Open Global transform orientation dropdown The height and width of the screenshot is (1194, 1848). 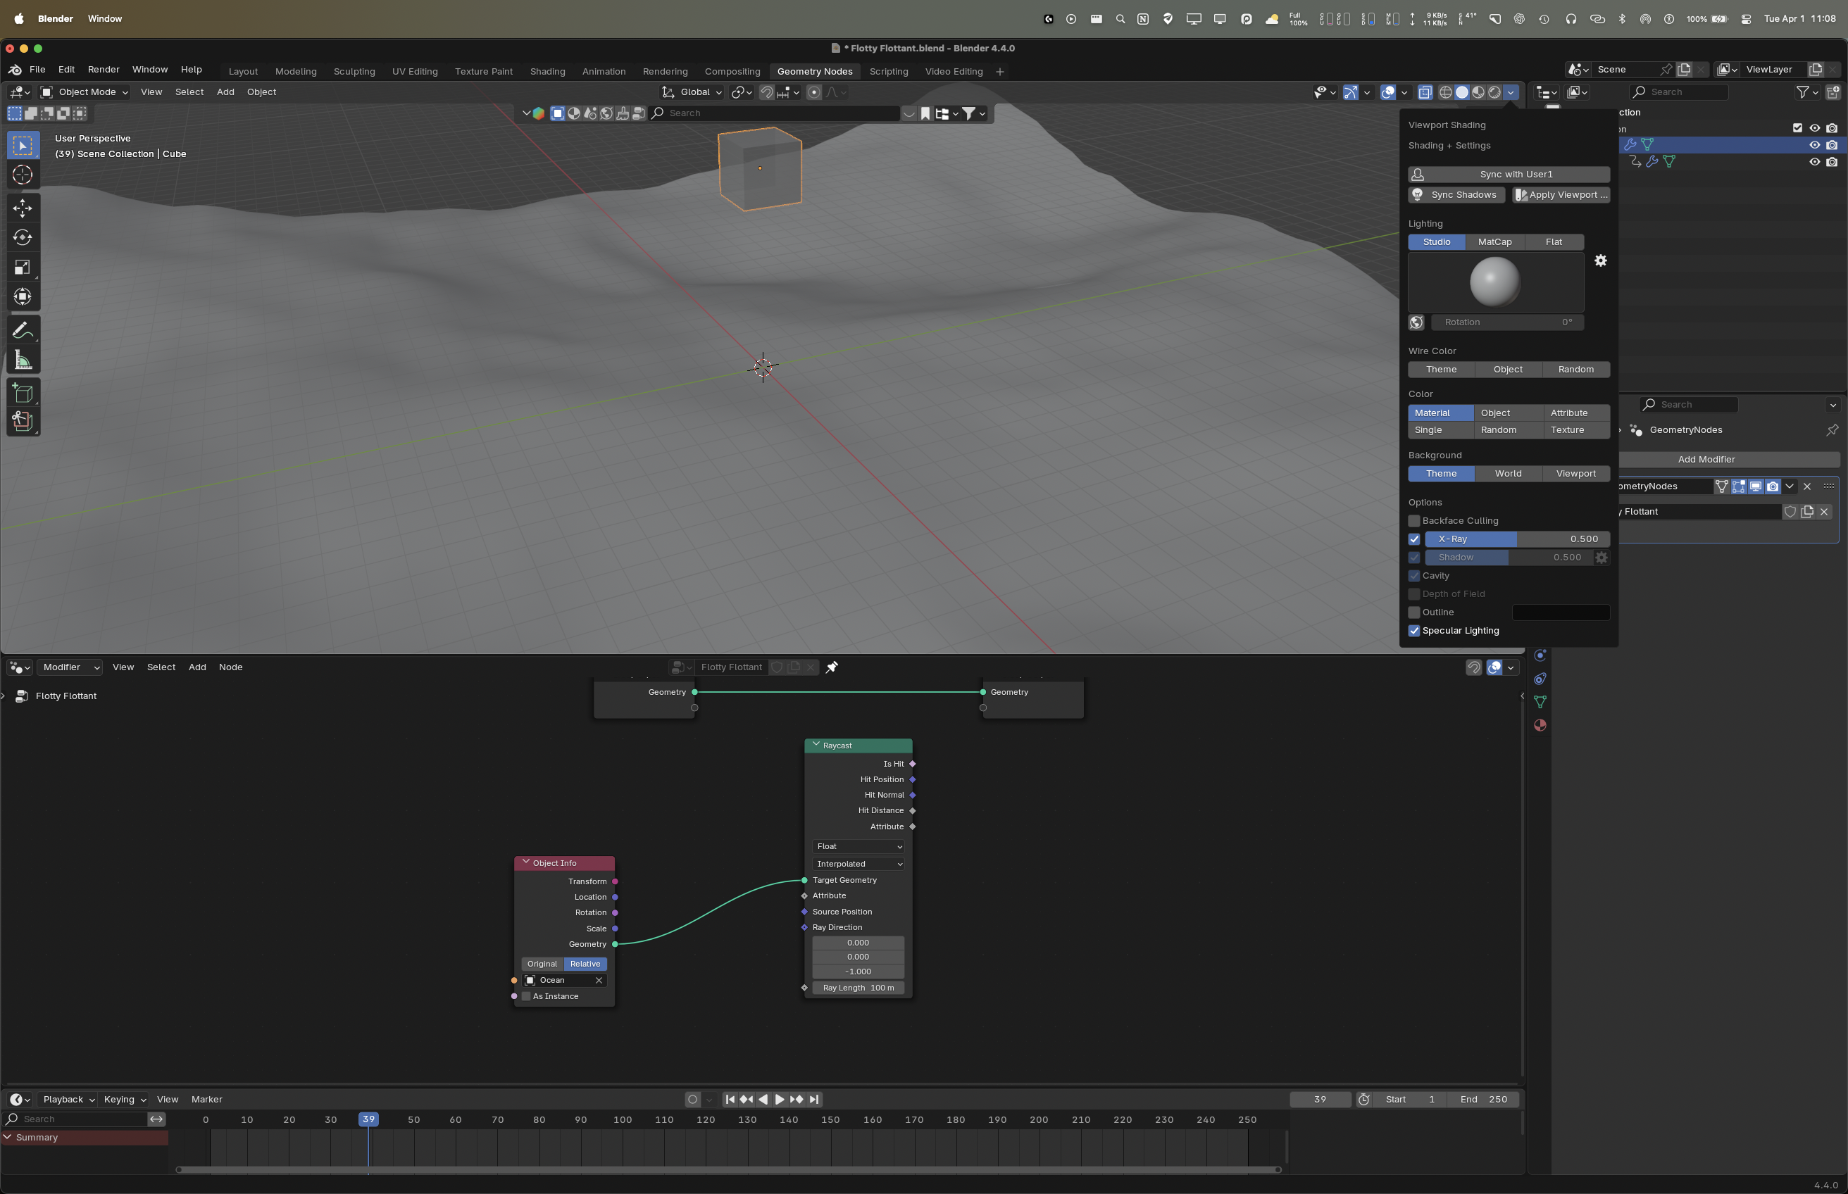(692, 92)
